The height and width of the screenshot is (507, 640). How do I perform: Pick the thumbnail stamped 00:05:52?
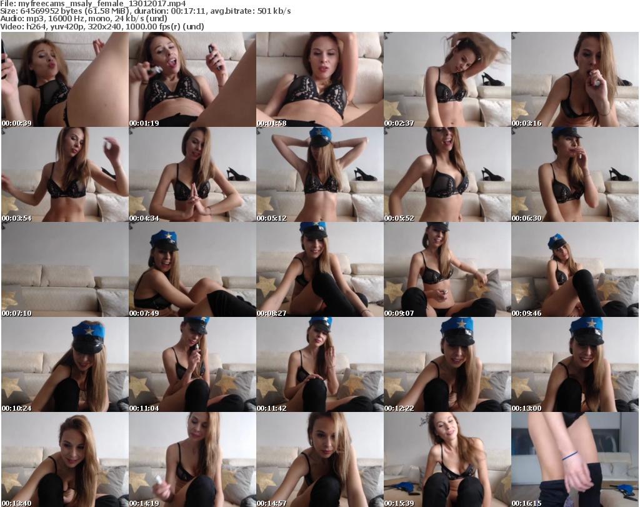tap(447, 174)
